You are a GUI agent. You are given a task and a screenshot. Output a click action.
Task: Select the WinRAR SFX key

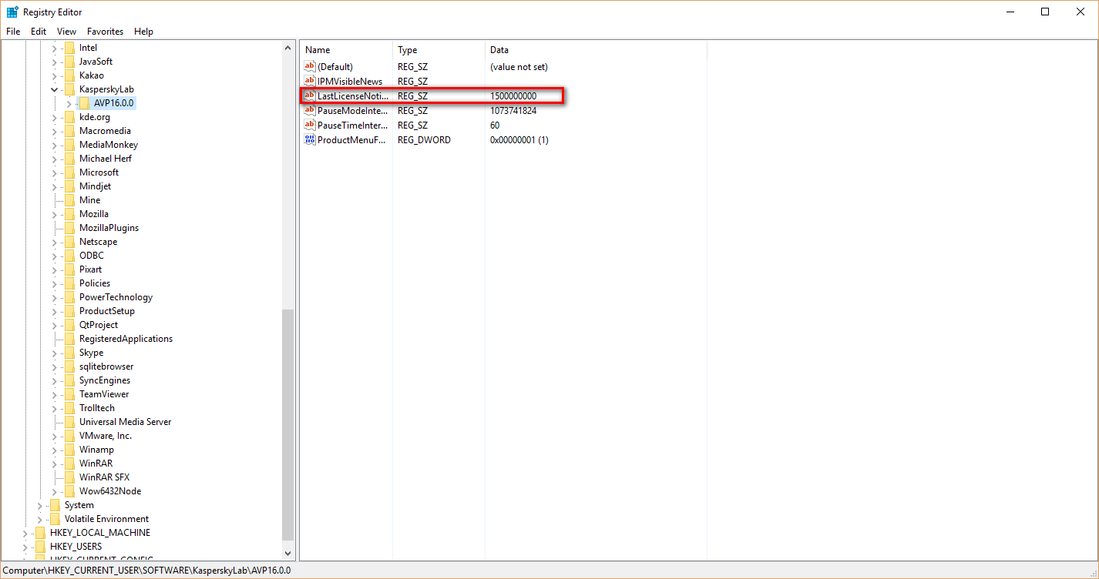[x=104, y=477]
